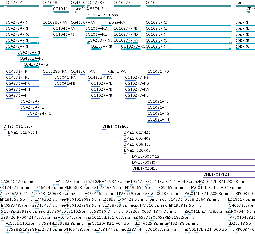
Task: Select transcript CG1021-RD
Action: coord(156,22)
